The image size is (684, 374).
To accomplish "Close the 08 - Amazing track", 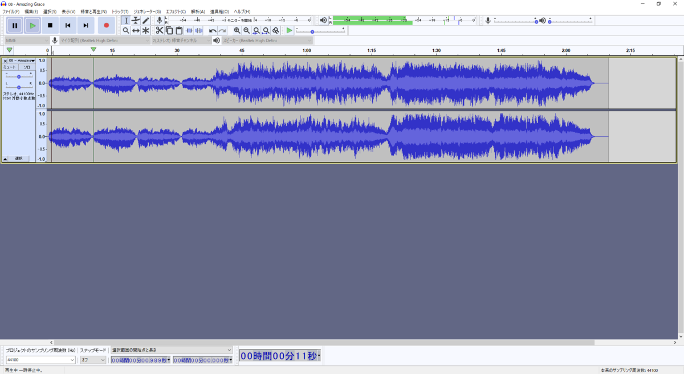I will [x=5, y=60].
